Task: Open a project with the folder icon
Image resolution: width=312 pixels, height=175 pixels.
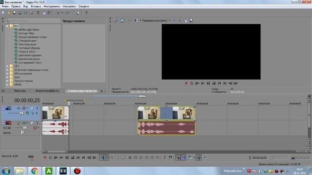Action: coord(9,13)
